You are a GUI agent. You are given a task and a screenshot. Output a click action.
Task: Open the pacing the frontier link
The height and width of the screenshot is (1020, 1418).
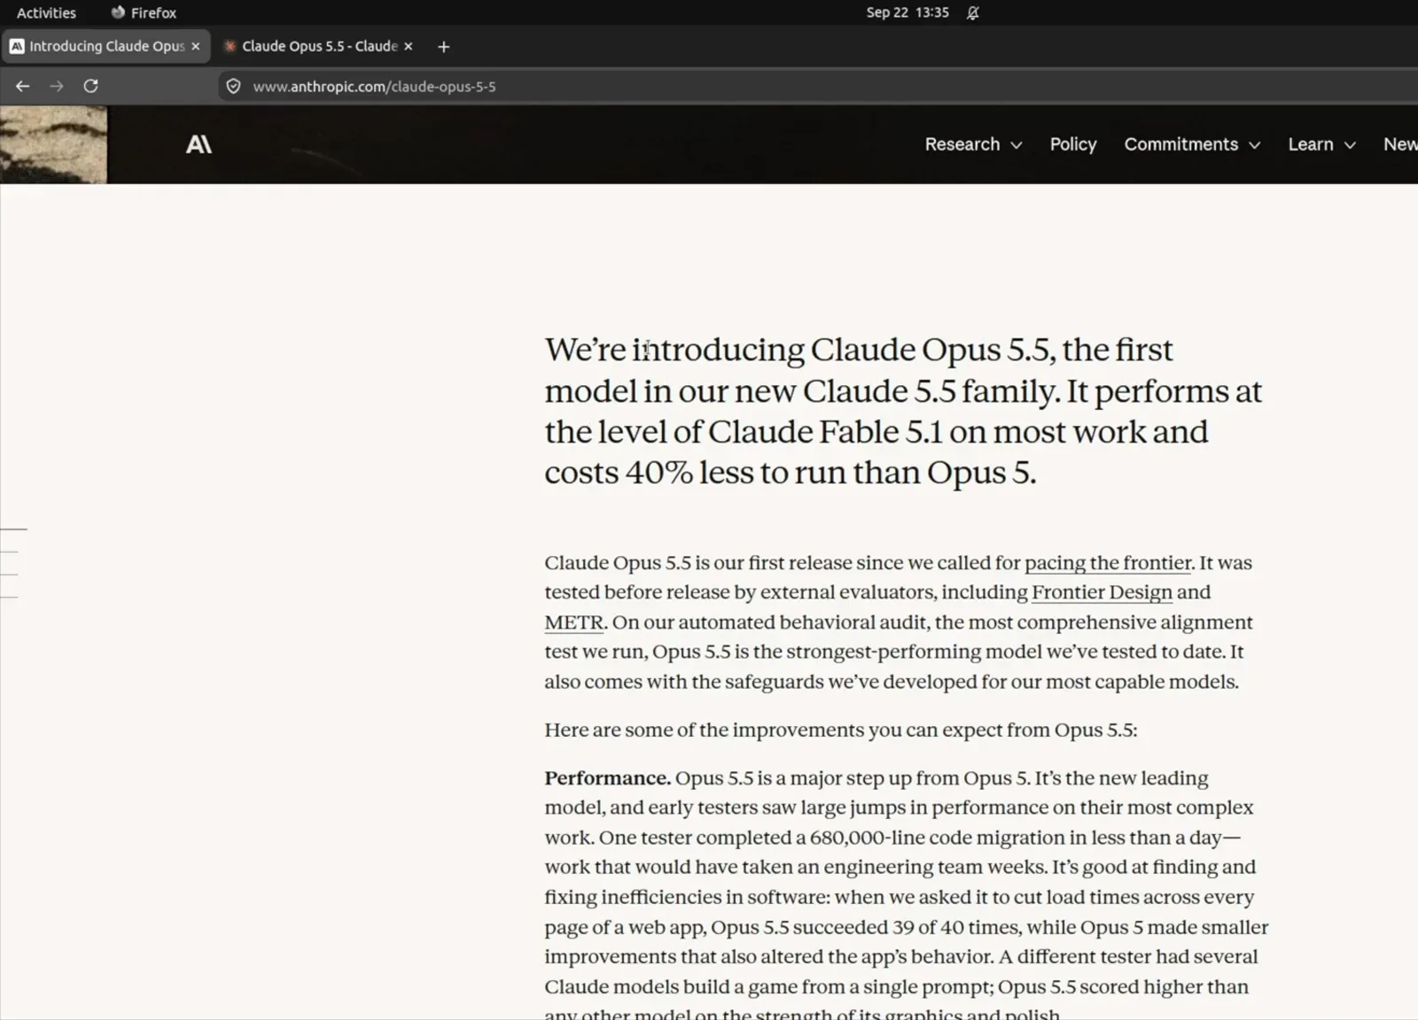[x=1108, y=563]
